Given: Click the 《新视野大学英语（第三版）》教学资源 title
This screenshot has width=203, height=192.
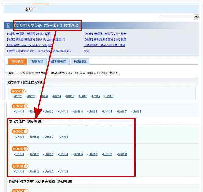Looking at the screenshot, I should pos(46,25).
